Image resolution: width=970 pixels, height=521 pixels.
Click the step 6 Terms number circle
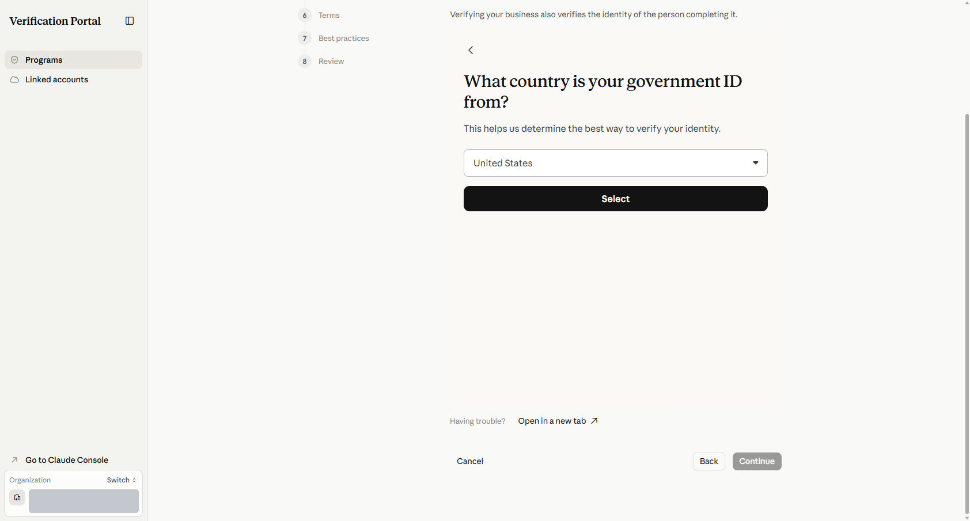click(305, 15)
